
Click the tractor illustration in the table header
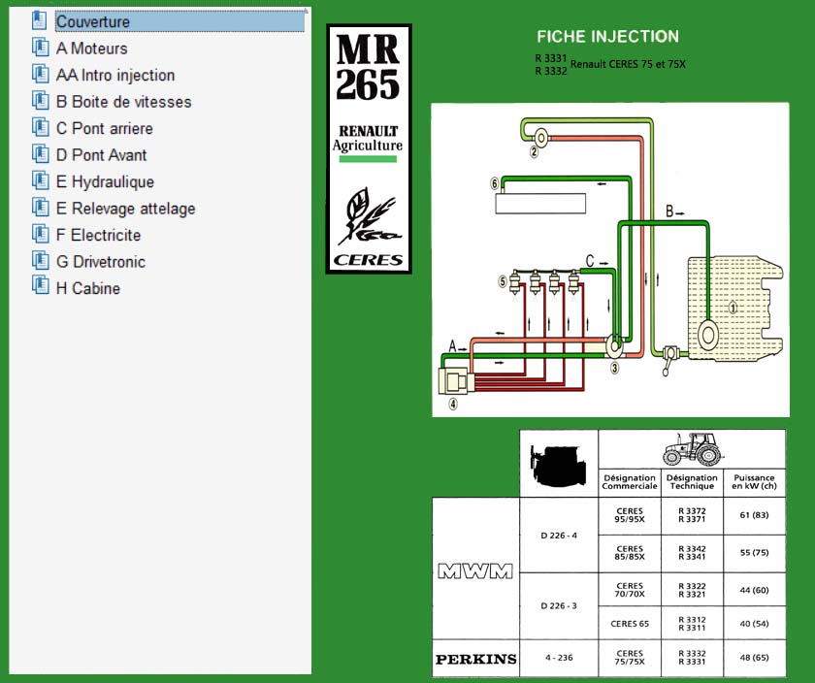pos(692,448)
